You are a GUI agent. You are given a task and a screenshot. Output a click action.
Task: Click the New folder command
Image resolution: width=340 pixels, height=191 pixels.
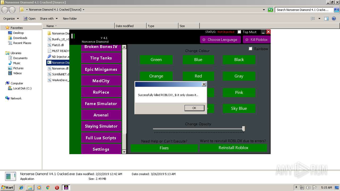coord(70,19)
